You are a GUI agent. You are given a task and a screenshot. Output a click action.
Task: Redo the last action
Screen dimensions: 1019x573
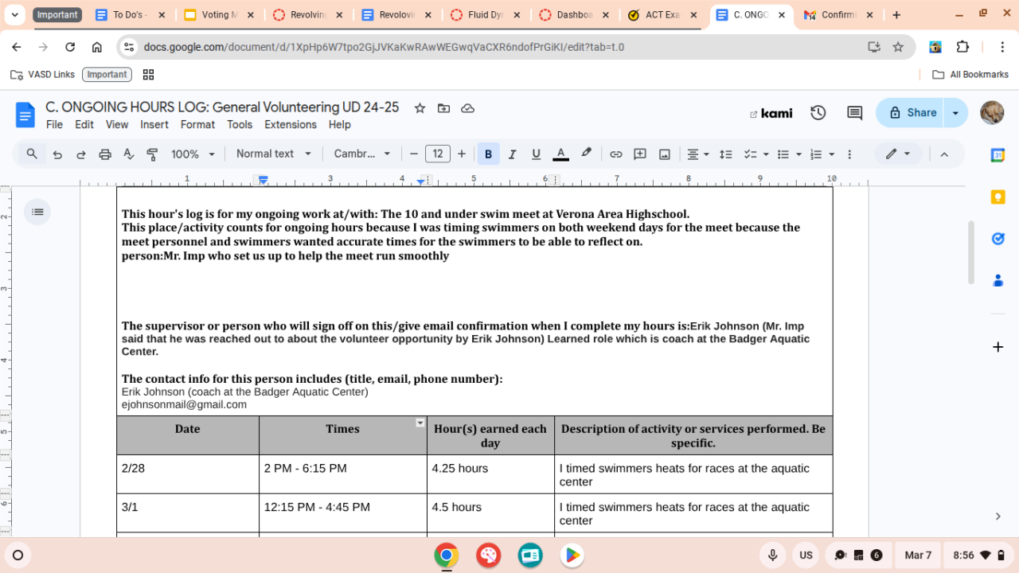[x=81, y=154]
